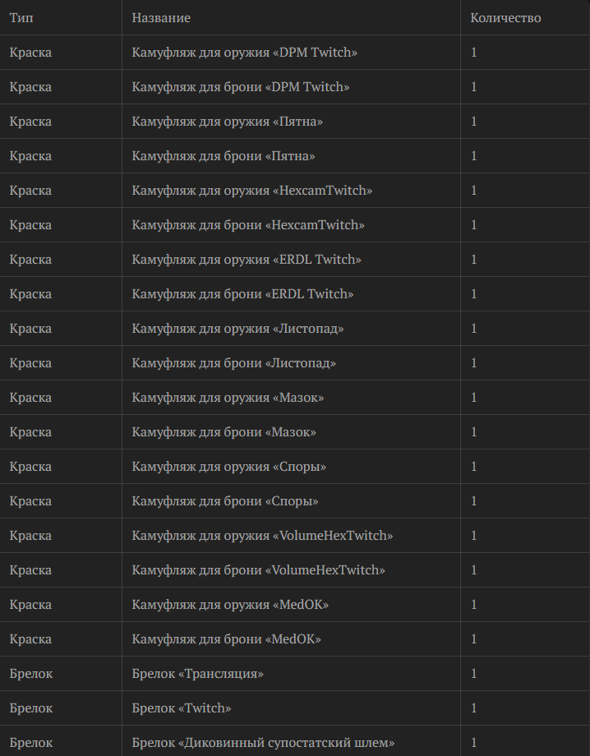Select «Камуфляж для брони «DPM Twitch»» cell
Viewport: 590px width, 756px height.
coord(291,87)
